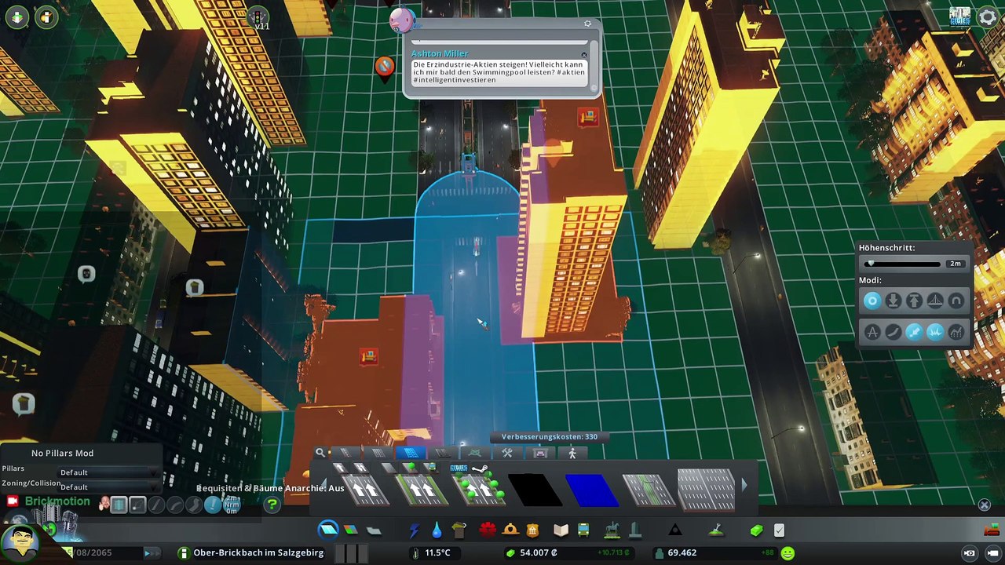The width and height of the screenshot is (1005, 565).
Task: Open the Police services menu
Action: point(532,530)
